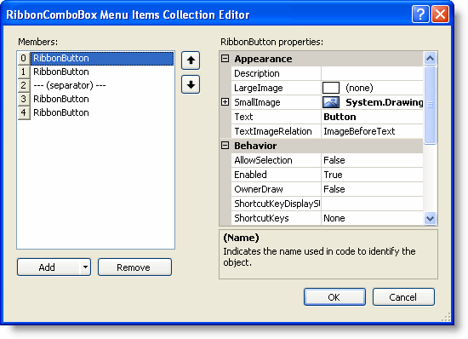This screenshot has height=339, width=468.
Task: Select the TextImageRelation property name
Action: click(x=276, y=131)
